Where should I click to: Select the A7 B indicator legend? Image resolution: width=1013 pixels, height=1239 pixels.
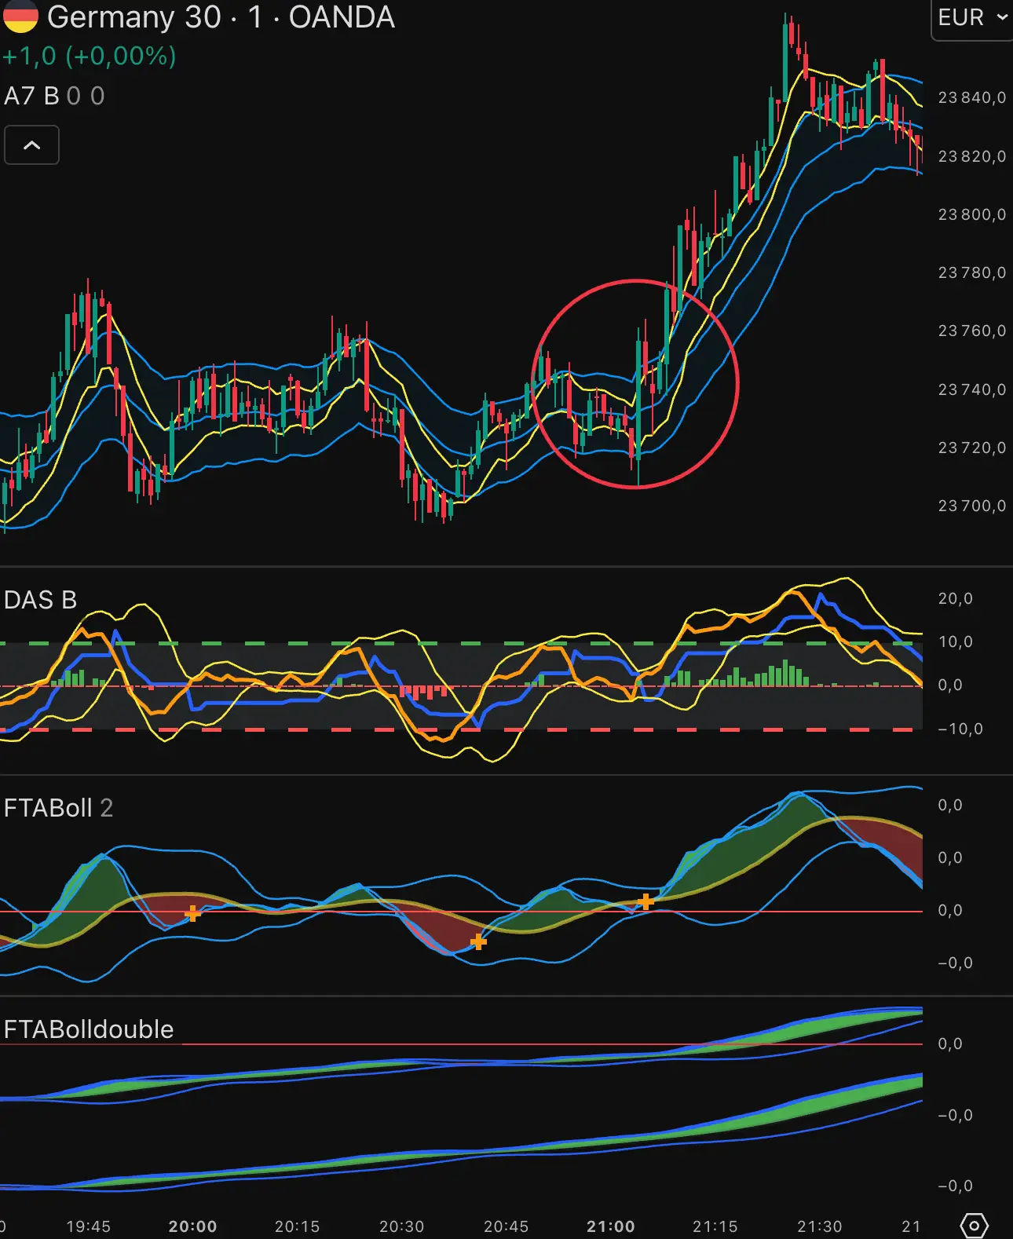[31, 96]
